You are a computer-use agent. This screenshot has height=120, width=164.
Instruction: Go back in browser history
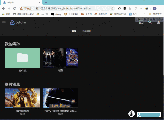4,8
